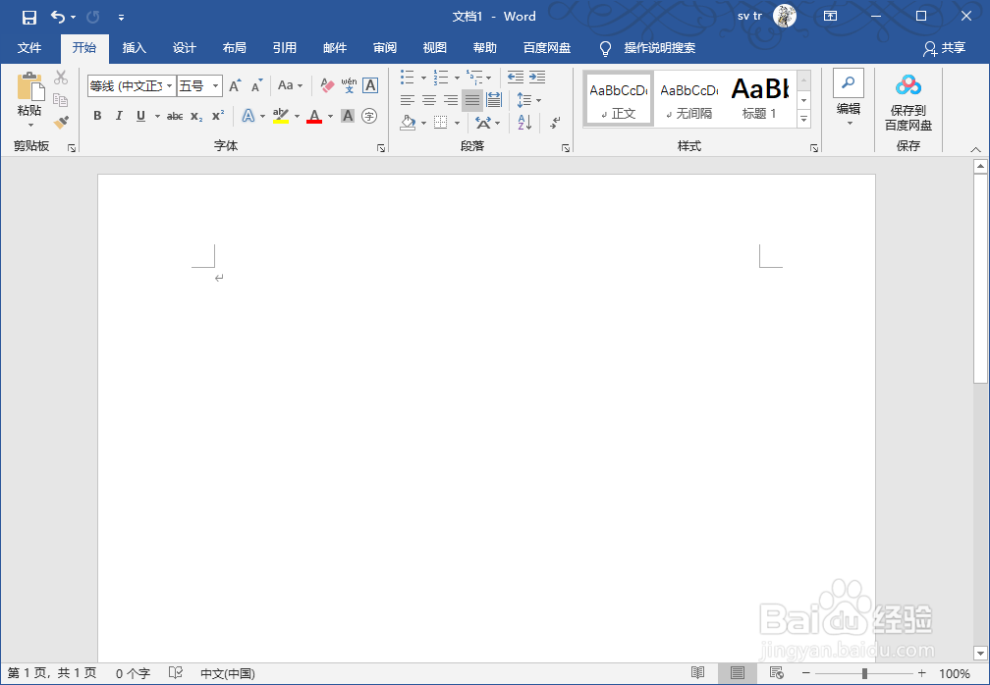
Task: Open the phonetic guide (wén) tool
Action: (x=349, y=85)
